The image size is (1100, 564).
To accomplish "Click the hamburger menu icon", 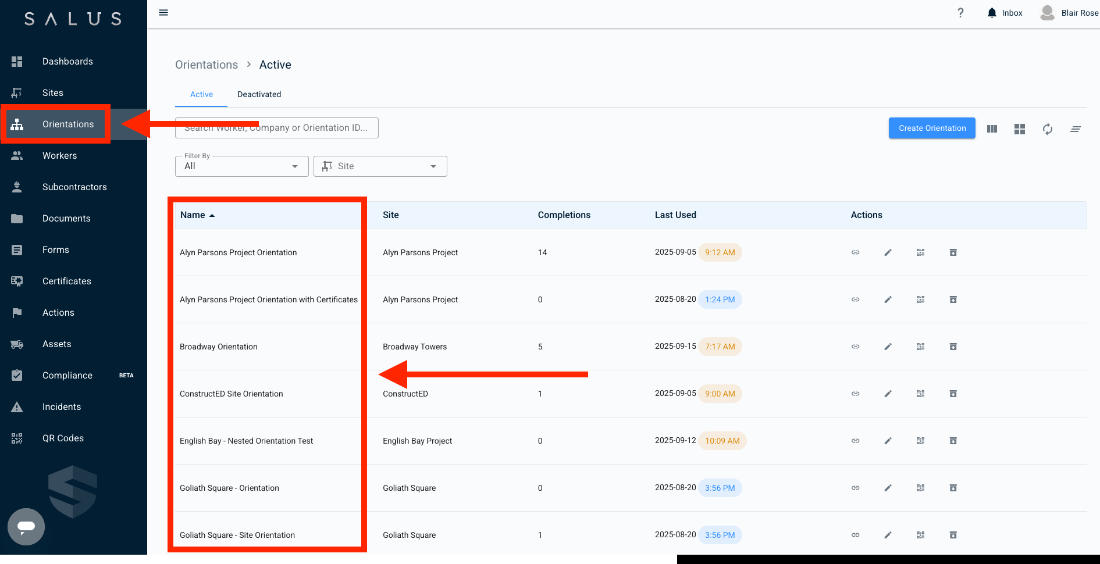I will [x=163, y=13].
